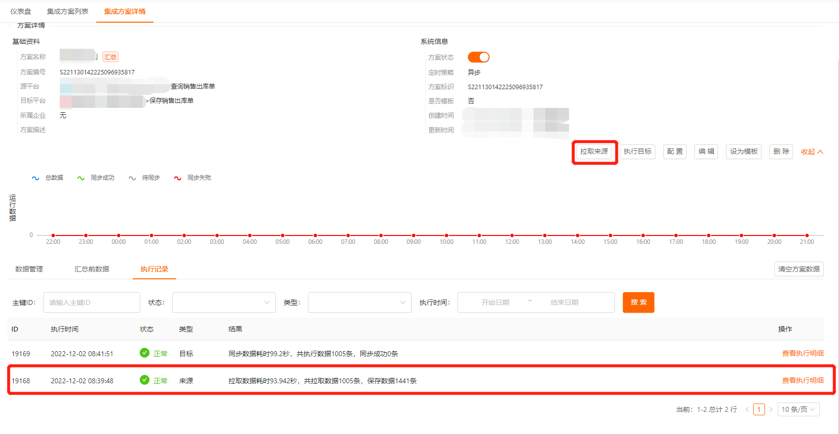839x434 pixels.
Task: Open the 汇总前数据 tab
Action: pyautogui.click(x=92, y=269)
